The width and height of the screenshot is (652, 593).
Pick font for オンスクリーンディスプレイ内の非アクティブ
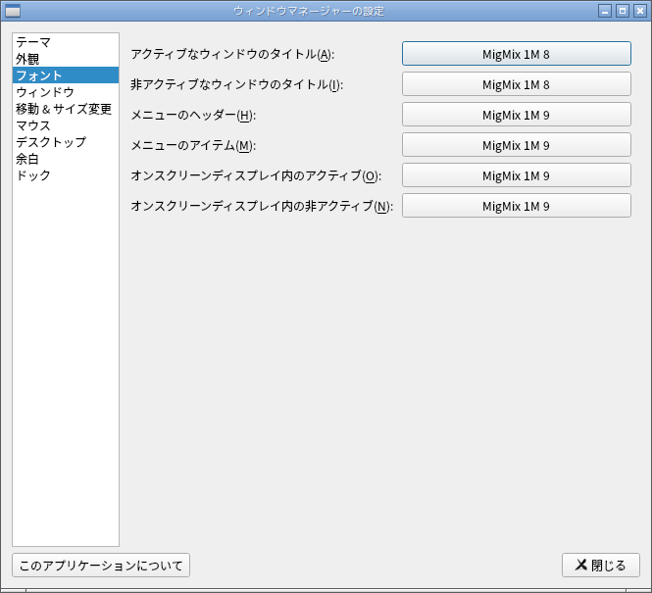(x=517, y=205)
